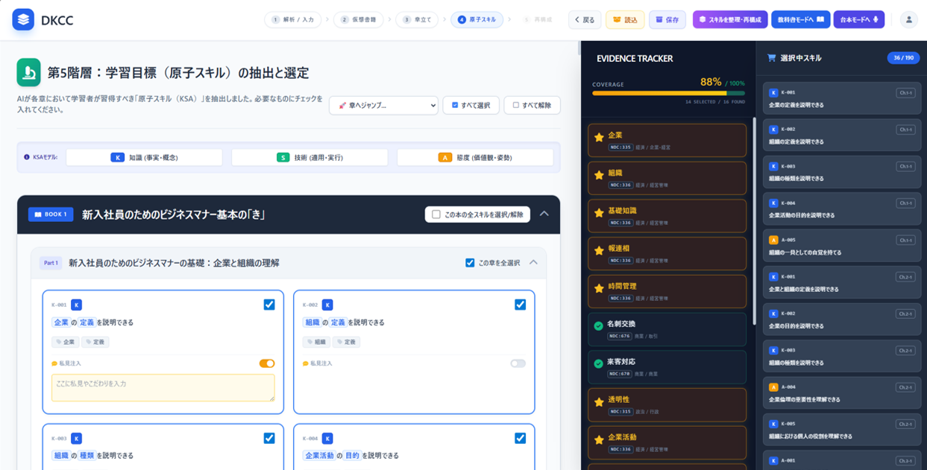
Task: Click the blue K badge on skill card K-002
Action: tap(327, 305)
